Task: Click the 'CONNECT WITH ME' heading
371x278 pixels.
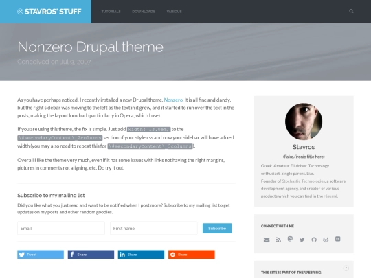Action: pyautogui.click(x=278, y=226)
